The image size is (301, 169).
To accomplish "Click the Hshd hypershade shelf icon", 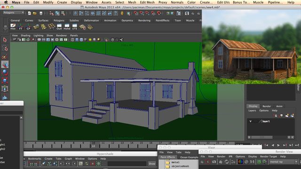I will [67, 27].
